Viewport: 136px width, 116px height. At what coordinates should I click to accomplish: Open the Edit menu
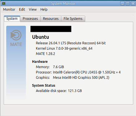click(x=22, y=10)
